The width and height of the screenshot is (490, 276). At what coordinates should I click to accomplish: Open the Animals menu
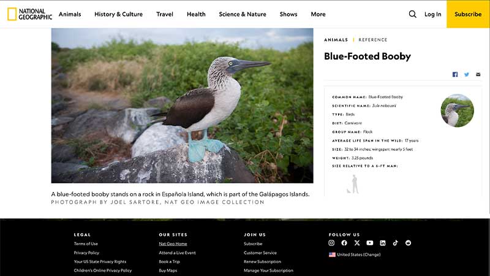(x=70, y=14)
